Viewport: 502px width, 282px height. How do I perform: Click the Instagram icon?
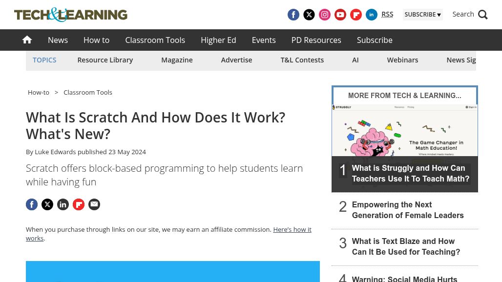(325, 15)
